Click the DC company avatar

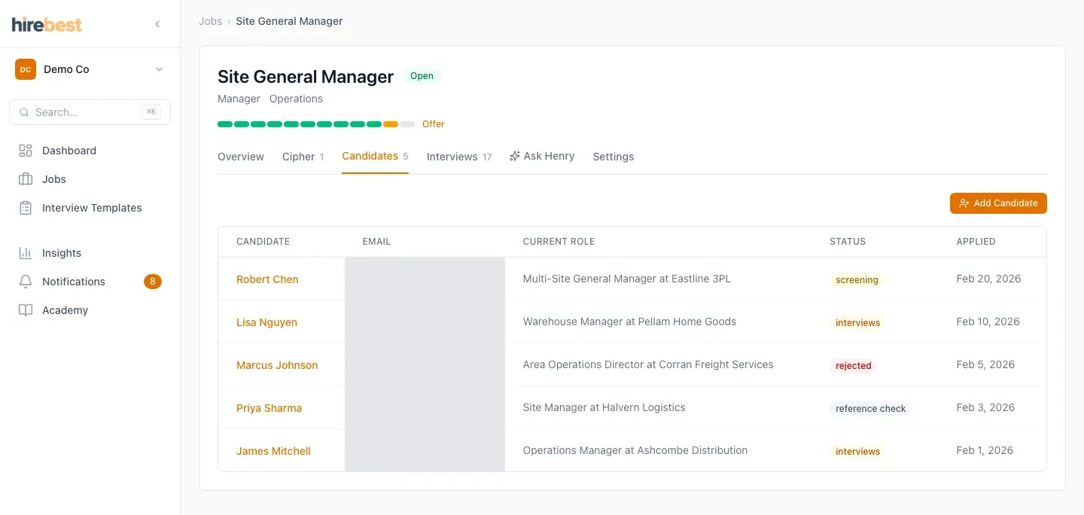click(x=26, y=69)
